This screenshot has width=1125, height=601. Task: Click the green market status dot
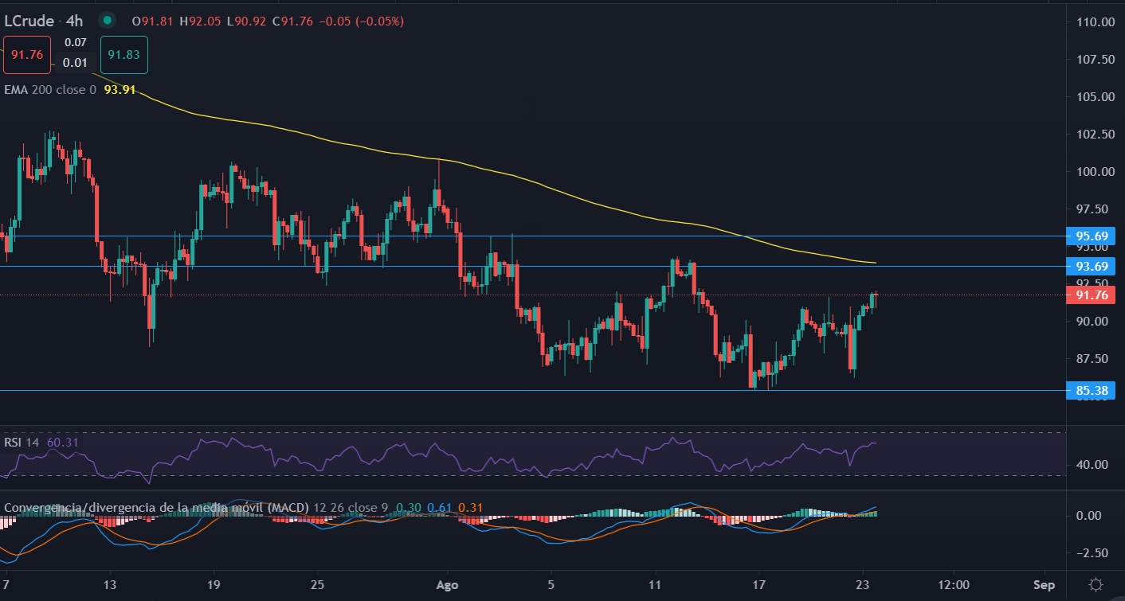108,21
